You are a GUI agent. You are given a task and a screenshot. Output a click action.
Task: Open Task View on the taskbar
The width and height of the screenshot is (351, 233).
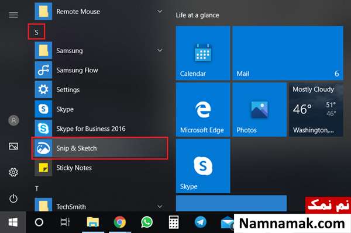pyautogui.click(x=65, y=222)
